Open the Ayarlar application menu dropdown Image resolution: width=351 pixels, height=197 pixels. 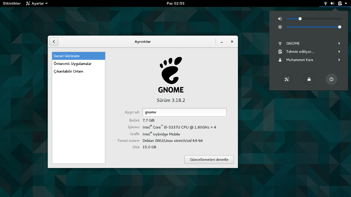click(x=37, y=3)
